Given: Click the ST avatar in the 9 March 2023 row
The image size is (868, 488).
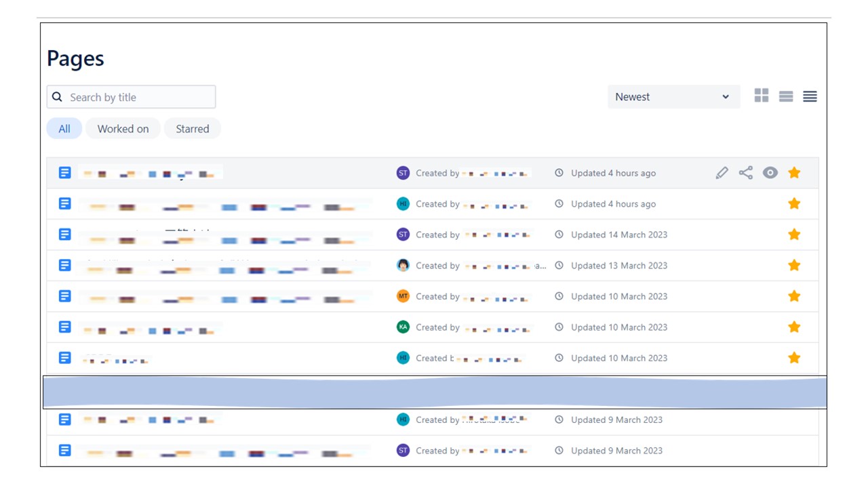Looking at the screenshot, I should (403, 451).
